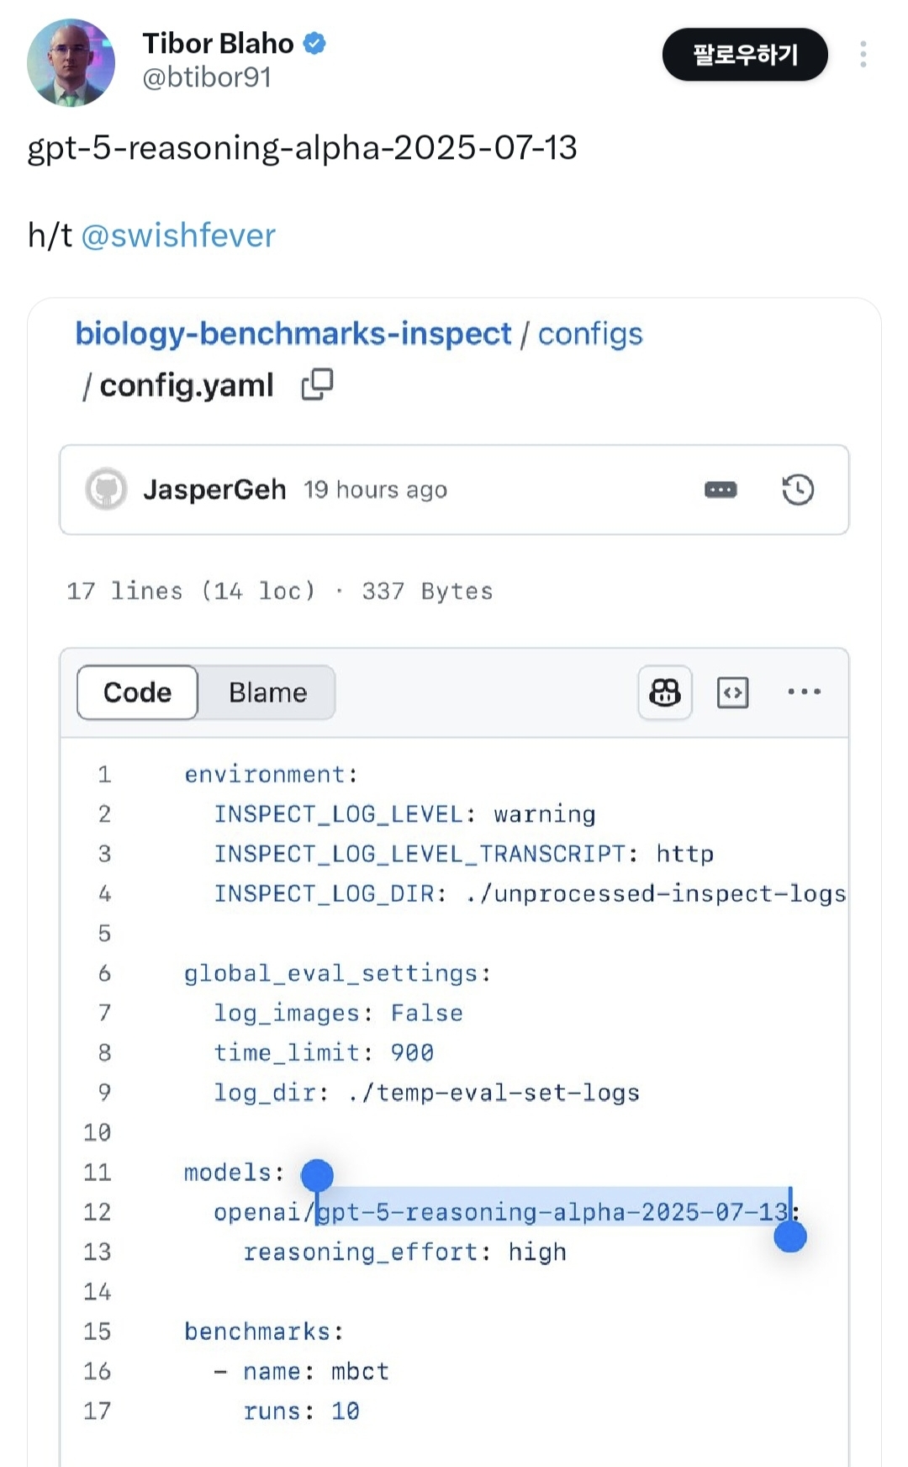Expand the commit message ellipsis

click(721, 490)
